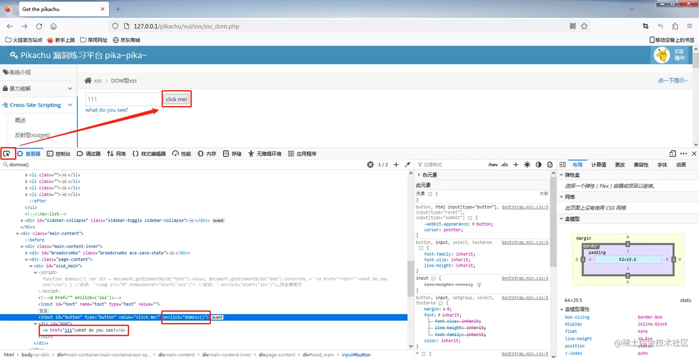
Task: Click the xss breadcrumb link
Action: coord(98,81)
